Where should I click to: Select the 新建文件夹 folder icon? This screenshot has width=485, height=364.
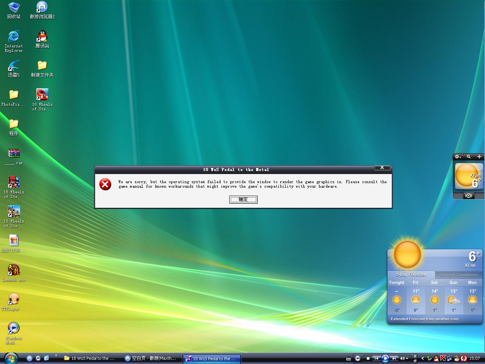[42, 69]
